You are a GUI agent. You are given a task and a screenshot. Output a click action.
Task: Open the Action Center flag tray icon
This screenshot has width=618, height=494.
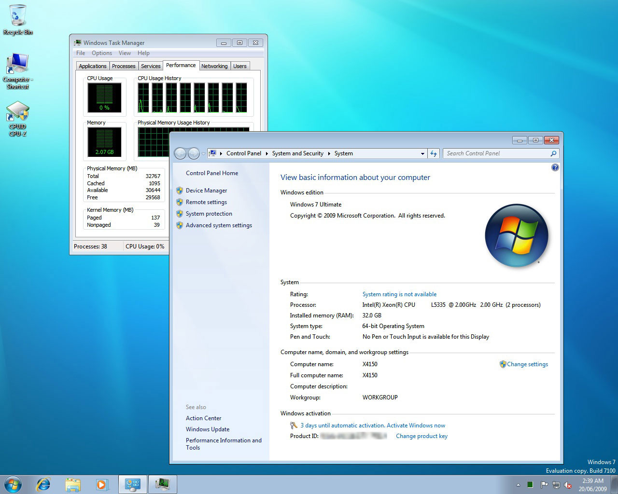tap(544, 484)
